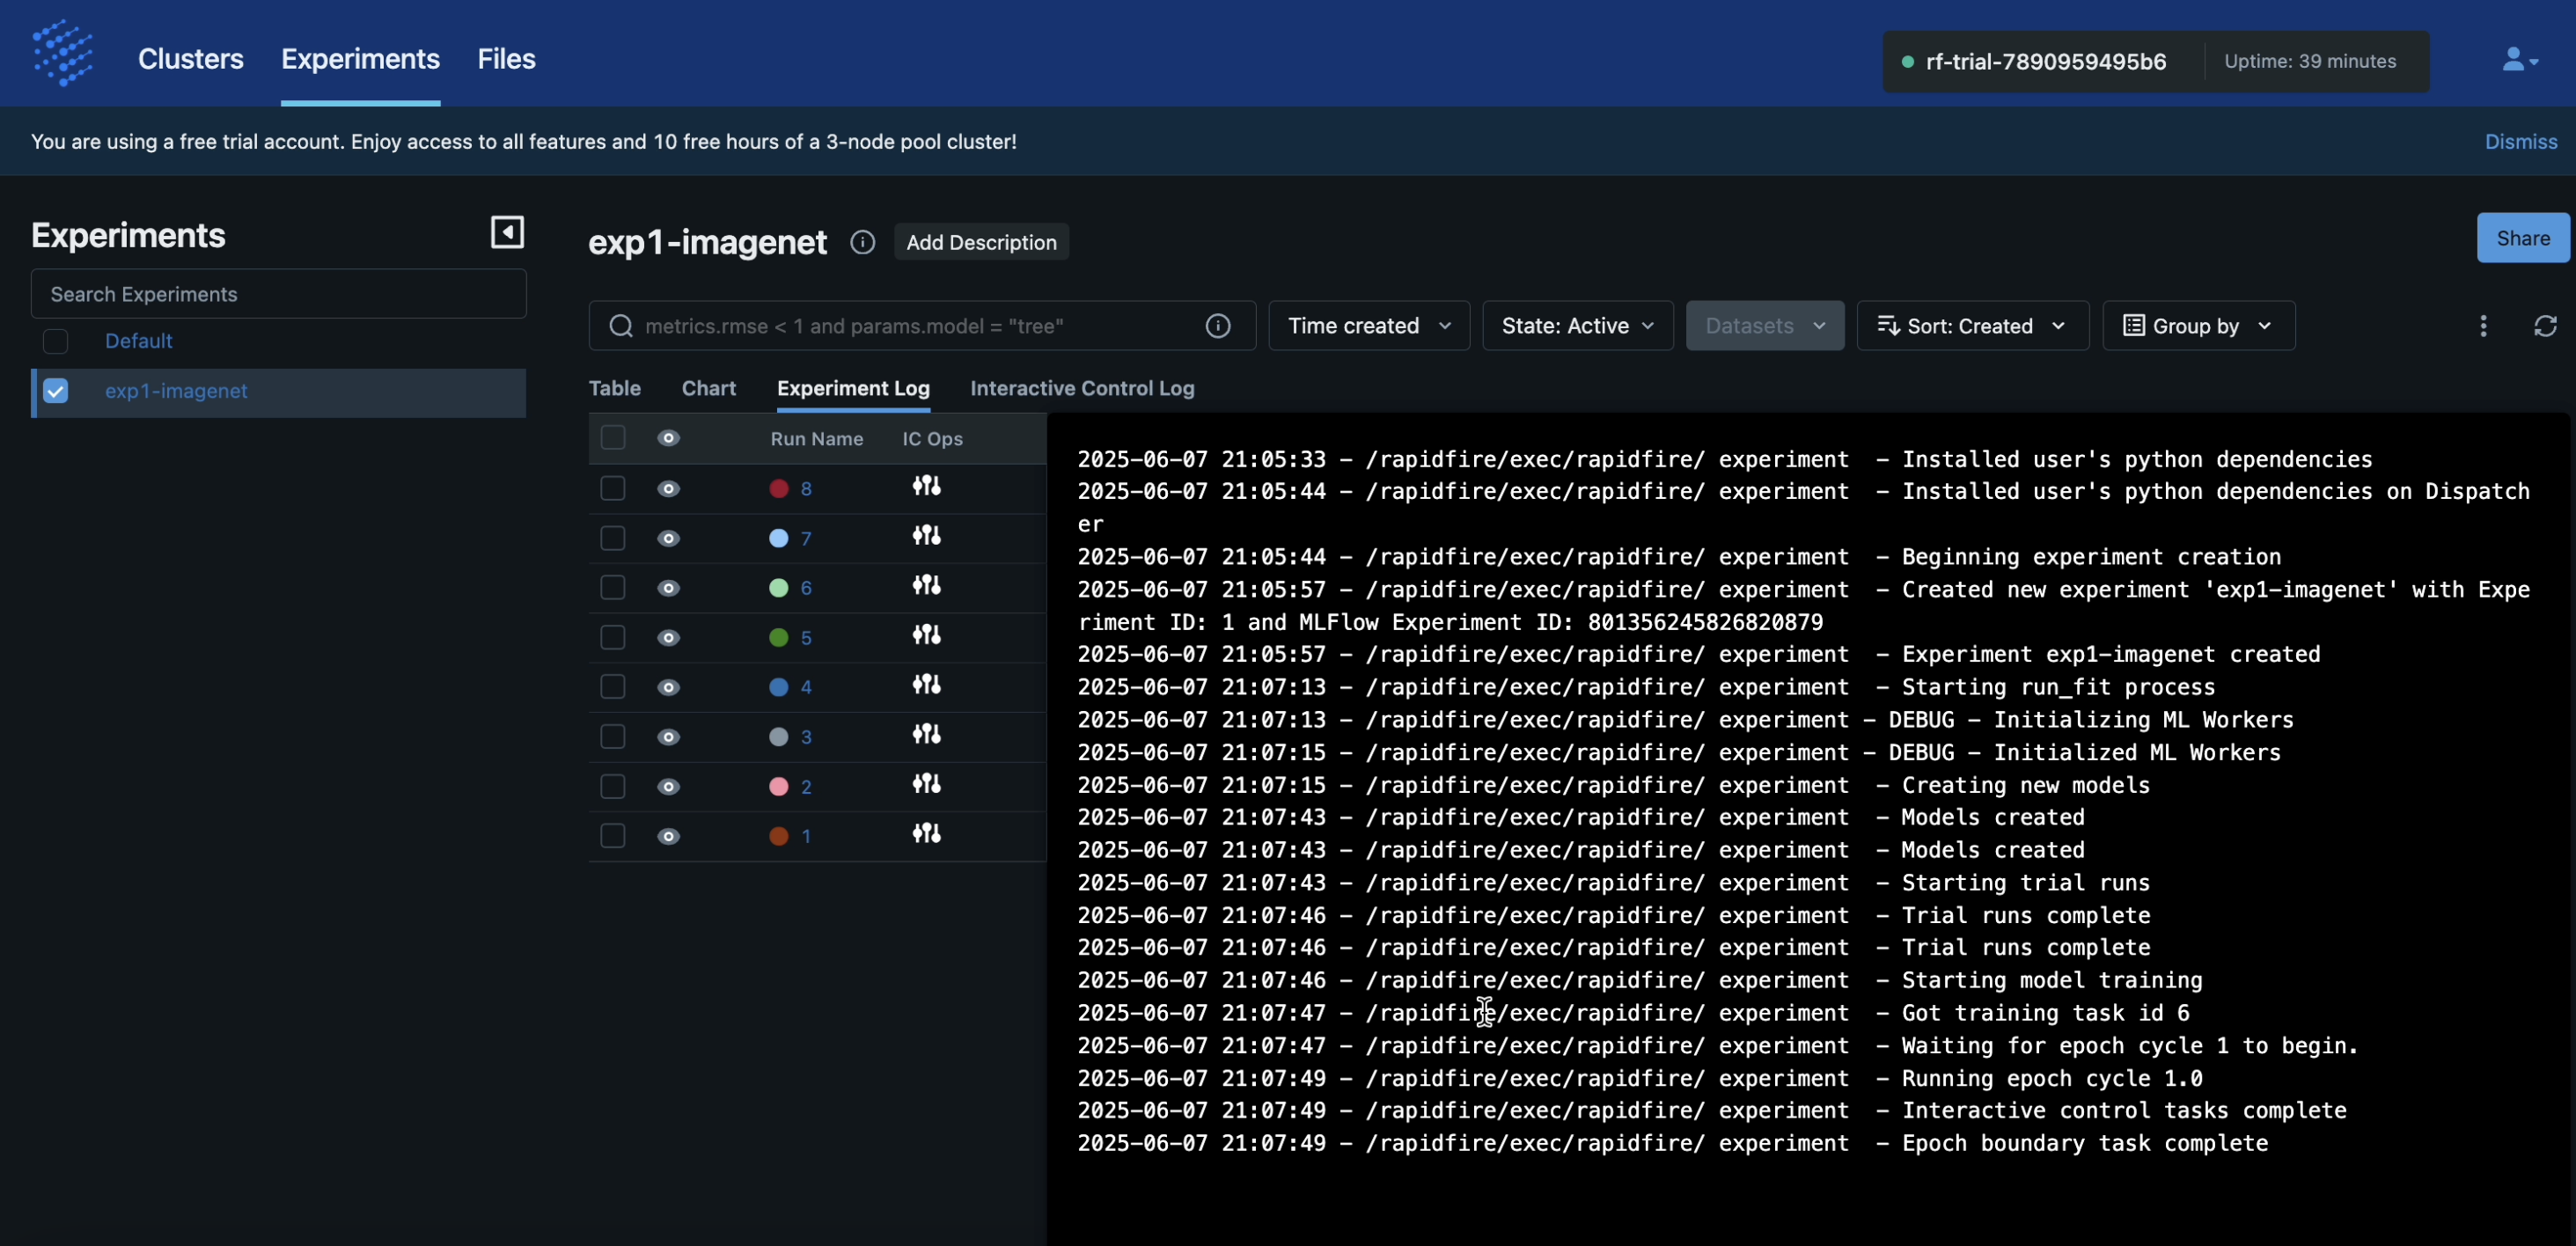Open IC Ops controls for run 5
Viewport: 2576px width, 1246px height.
[x=926, y=635]
